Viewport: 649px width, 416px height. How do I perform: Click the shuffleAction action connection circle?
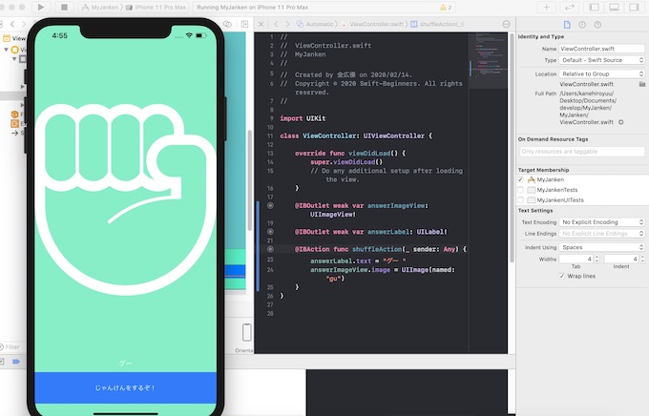[x=270, y=249]
